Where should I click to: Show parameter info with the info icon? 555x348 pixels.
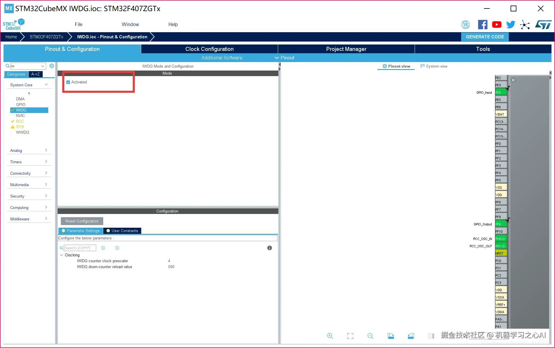pyautogui.click(x=270, y=248)
